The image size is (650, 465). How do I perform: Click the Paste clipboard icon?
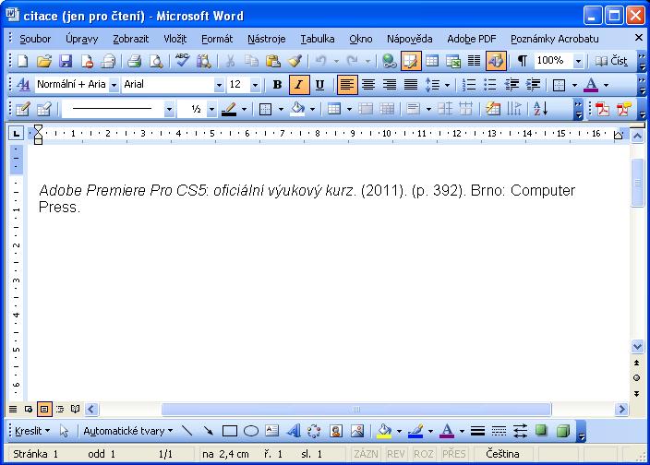[272, 61]
